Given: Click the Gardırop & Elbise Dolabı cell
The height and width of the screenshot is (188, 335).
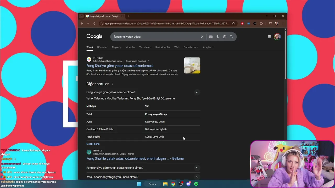Looking at the screenshot, I should (x=100, y=129).
